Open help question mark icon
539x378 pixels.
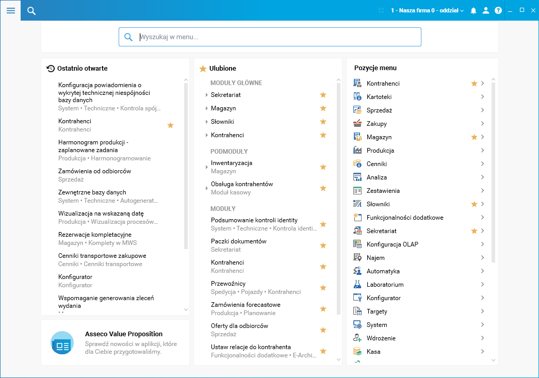point(498,11)
